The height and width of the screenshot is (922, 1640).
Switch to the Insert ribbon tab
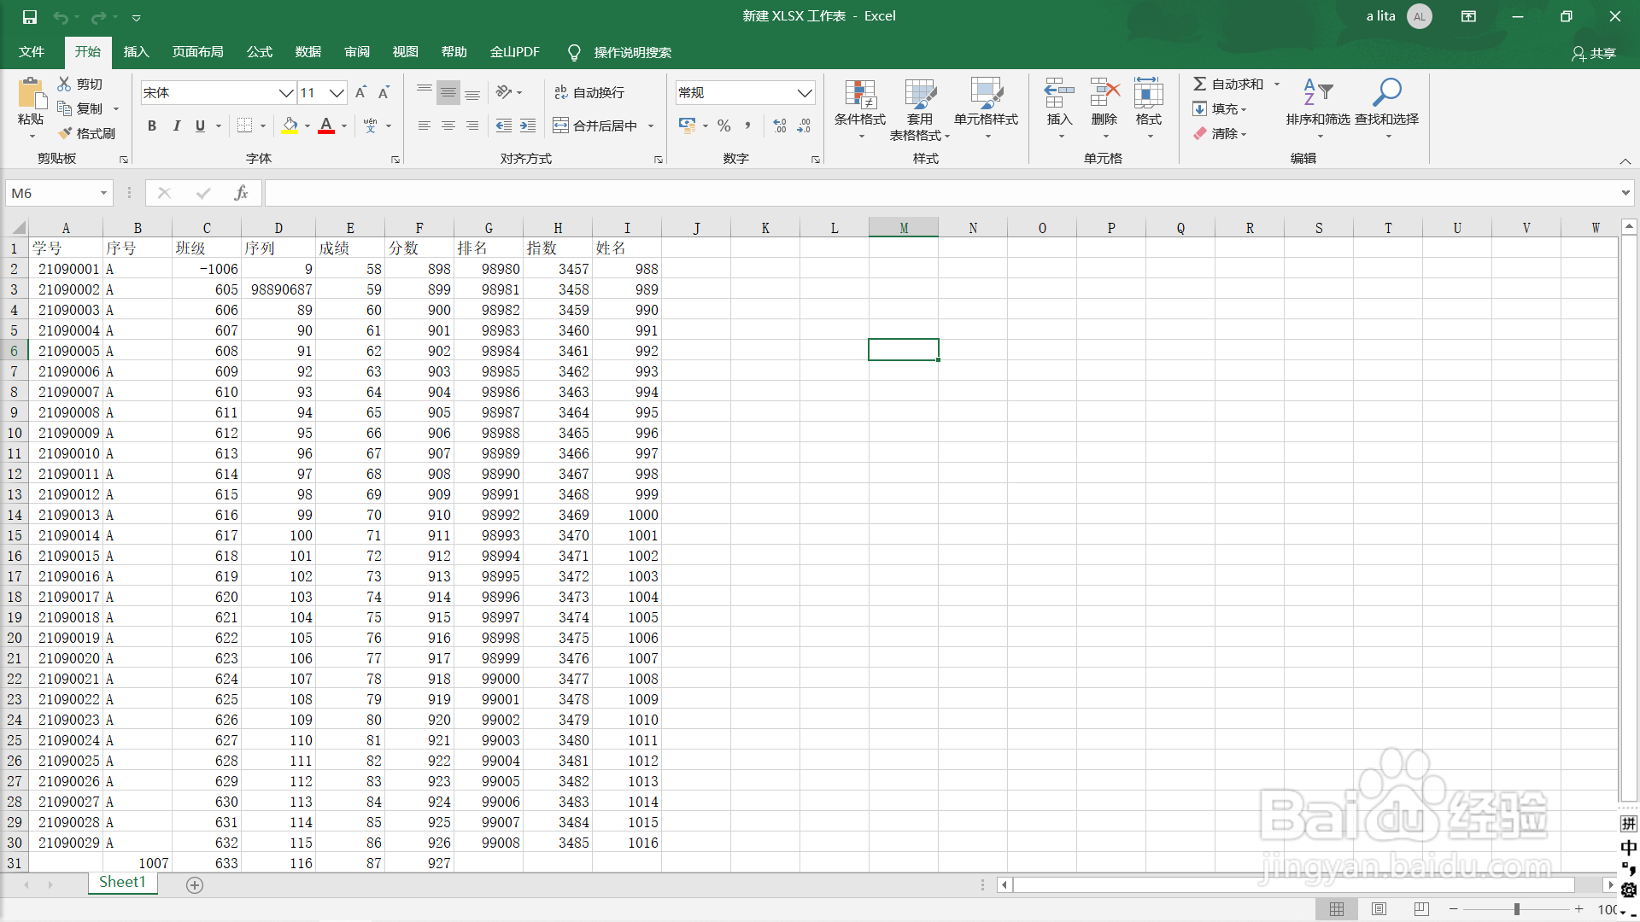point(136,52)
